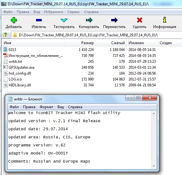Click the compressed size value 104 863
The image size is (182, 175).
[x=119, y=79]
